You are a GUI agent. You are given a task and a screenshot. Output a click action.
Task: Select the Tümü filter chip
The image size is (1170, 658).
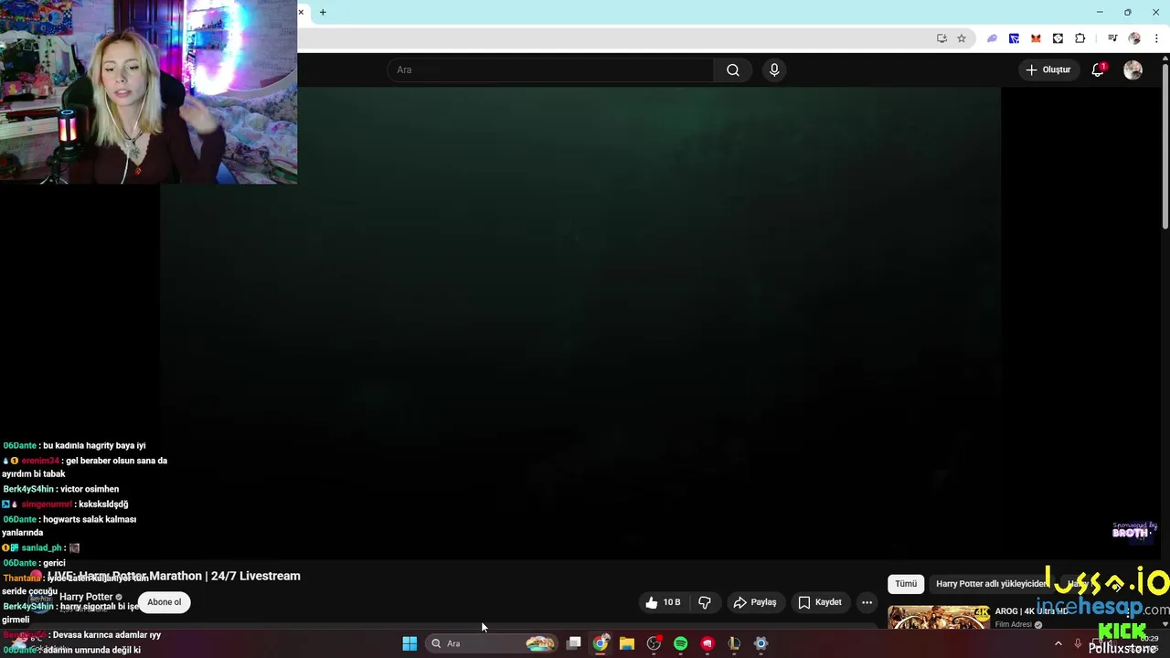point(906,584)
